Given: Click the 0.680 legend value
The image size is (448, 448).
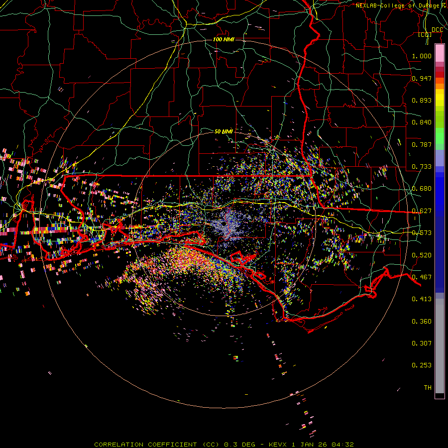Looking at the screenshot, I should click(422, 189).
